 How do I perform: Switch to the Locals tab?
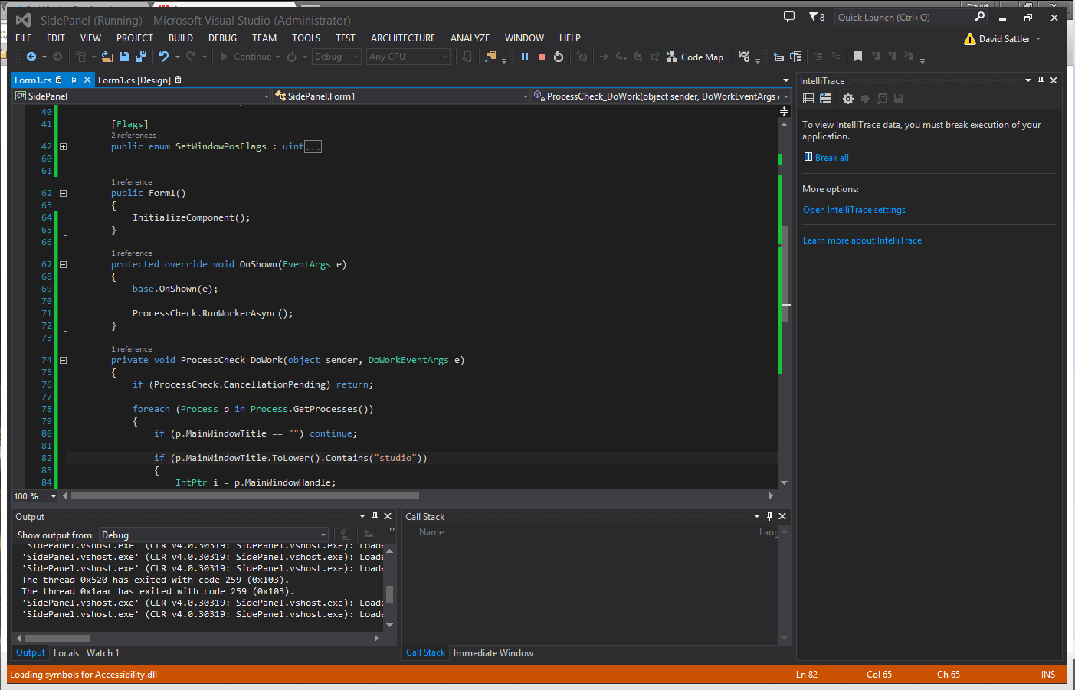tap(66, 653)
